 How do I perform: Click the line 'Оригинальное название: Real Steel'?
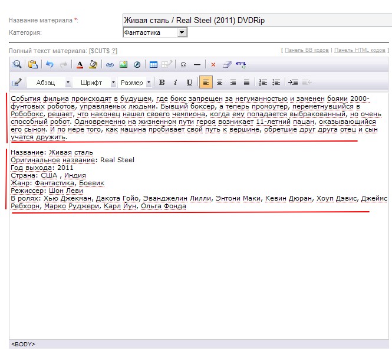tap(73, 160)
